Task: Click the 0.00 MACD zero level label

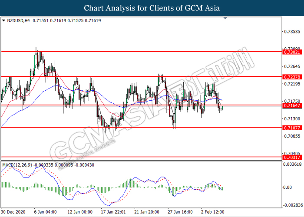Action: coord(287,187)
